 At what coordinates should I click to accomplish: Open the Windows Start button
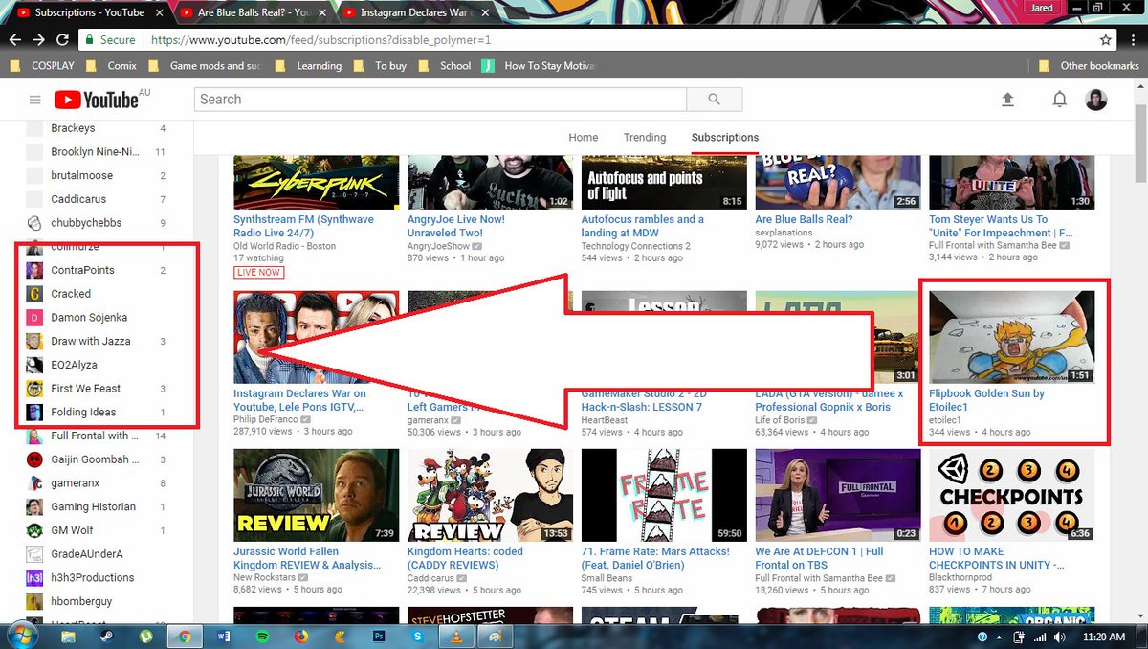pyautogui.click(x=24, y=636)
